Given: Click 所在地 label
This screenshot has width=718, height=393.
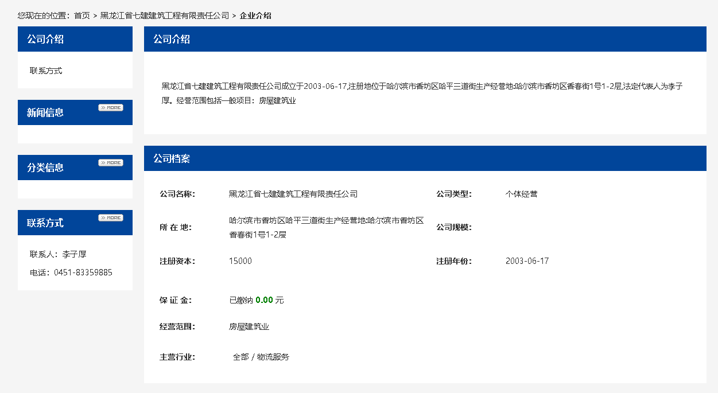Looking at the screenshot, I should click(176, 227).
